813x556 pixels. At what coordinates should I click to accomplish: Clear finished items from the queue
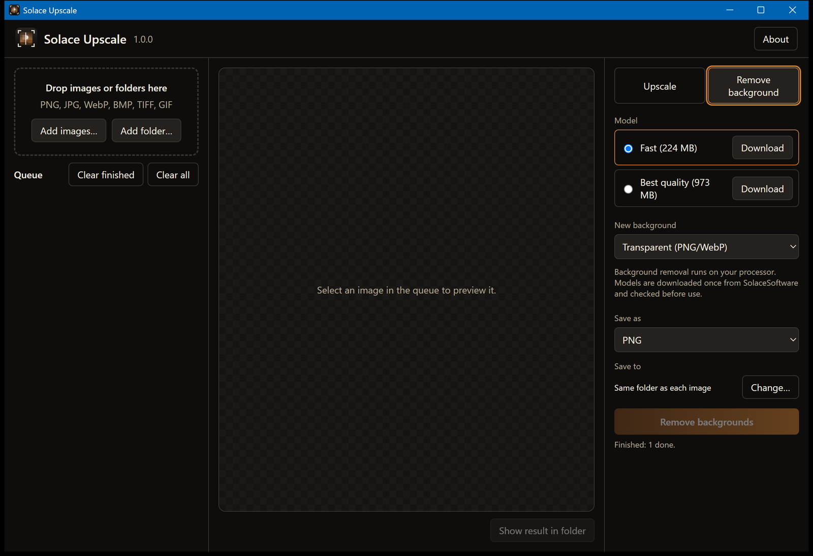pyautogui.click(x=106, y=175)
